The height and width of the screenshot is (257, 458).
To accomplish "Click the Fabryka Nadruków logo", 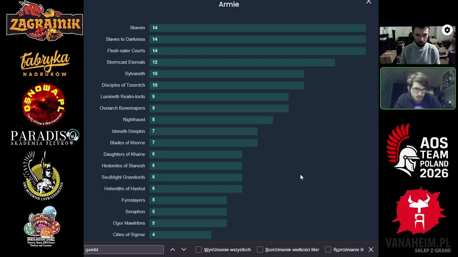I will click(45, 64).
